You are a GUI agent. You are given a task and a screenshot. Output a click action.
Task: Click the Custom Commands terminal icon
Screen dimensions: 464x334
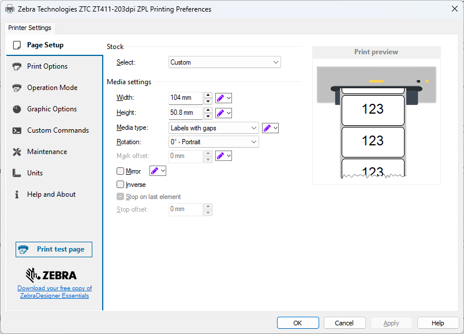pyautogui.click(x=17, y=130)
